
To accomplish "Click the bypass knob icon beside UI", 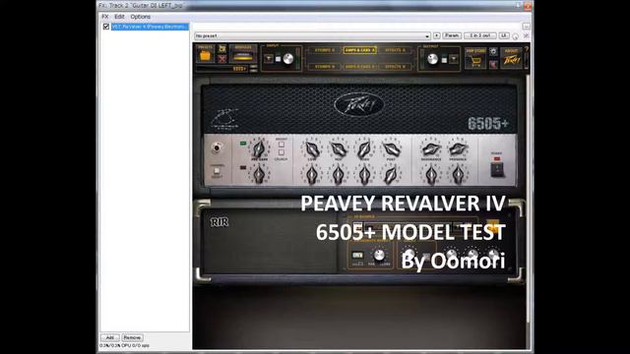I will pyautogui.click(x=516, y=36).
